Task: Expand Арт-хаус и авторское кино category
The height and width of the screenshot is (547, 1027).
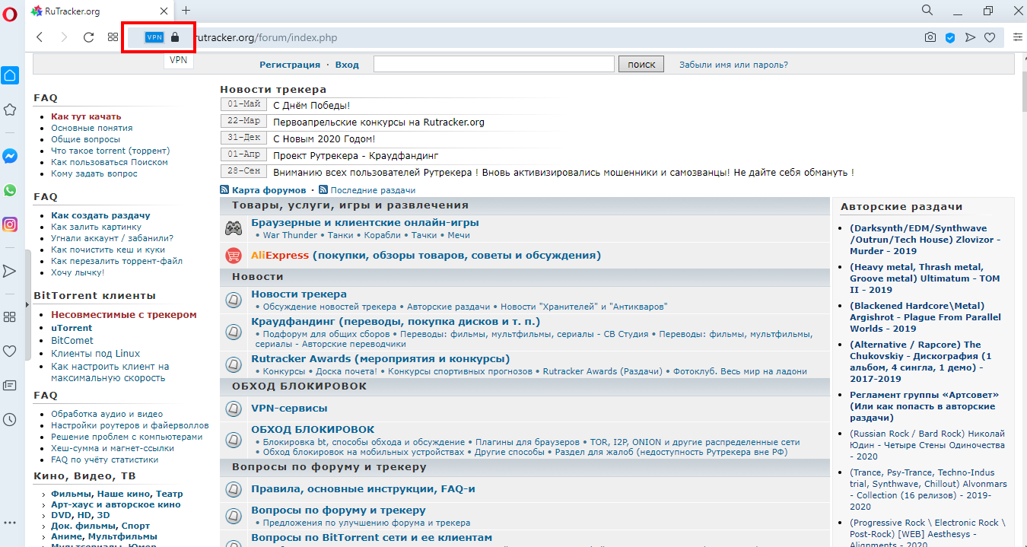Action: pyautogui.click(x=116, y=504)
